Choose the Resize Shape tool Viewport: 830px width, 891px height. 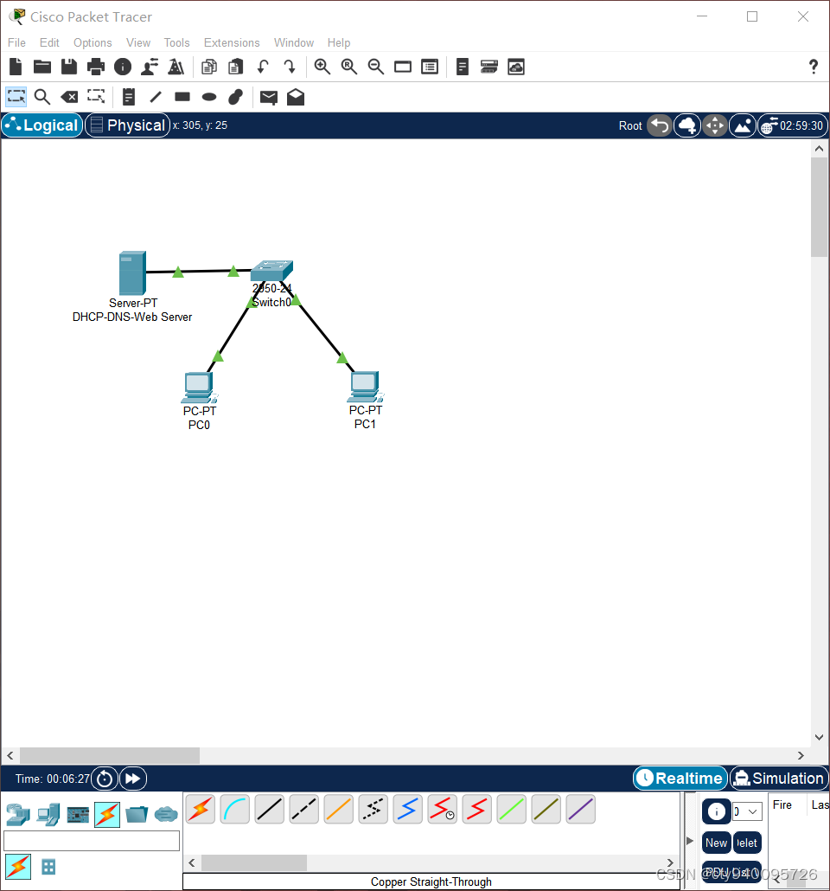pos(96,96)
